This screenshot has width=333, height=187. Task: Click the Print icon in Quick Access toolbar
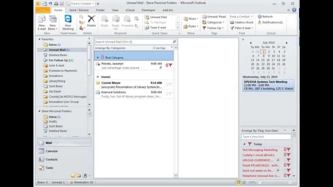click(56, 4)
